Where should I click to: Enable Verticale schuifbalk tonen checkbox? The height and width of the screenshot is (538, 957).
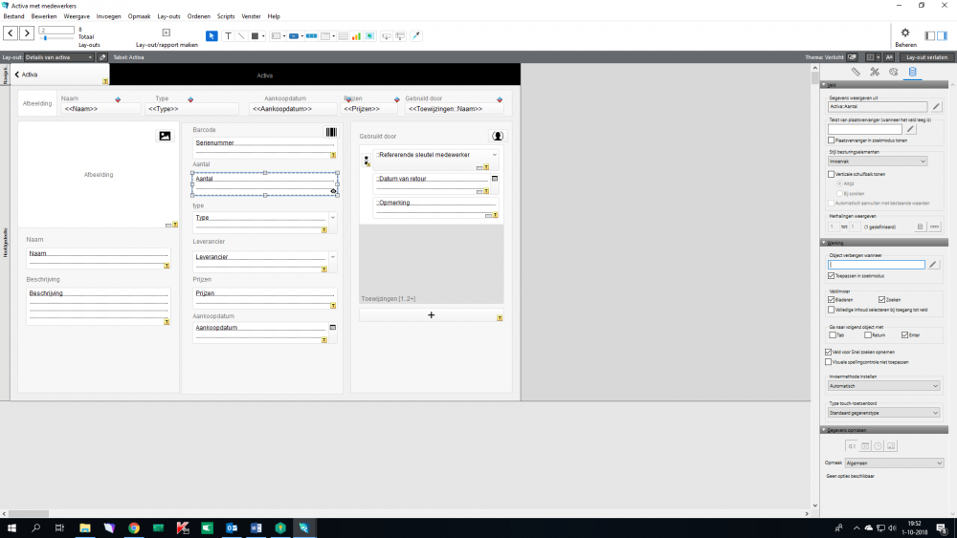[x=832, y=174]
